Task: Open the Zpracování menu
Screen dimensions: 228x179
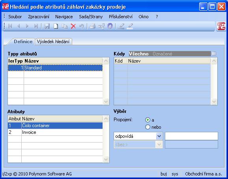Action: coord(39,17)
